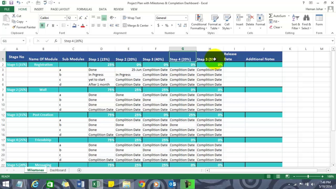
Task: Toggle Center horizontal alignment
Action: tap(99, 25)
